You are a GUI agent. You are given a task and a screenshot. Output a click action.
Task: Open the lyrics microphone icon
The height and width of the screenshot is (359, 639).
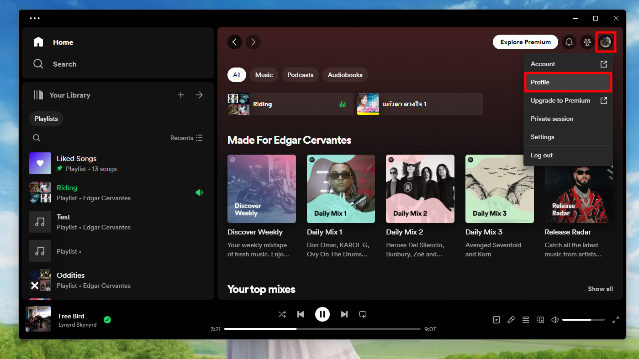(511, 320)
